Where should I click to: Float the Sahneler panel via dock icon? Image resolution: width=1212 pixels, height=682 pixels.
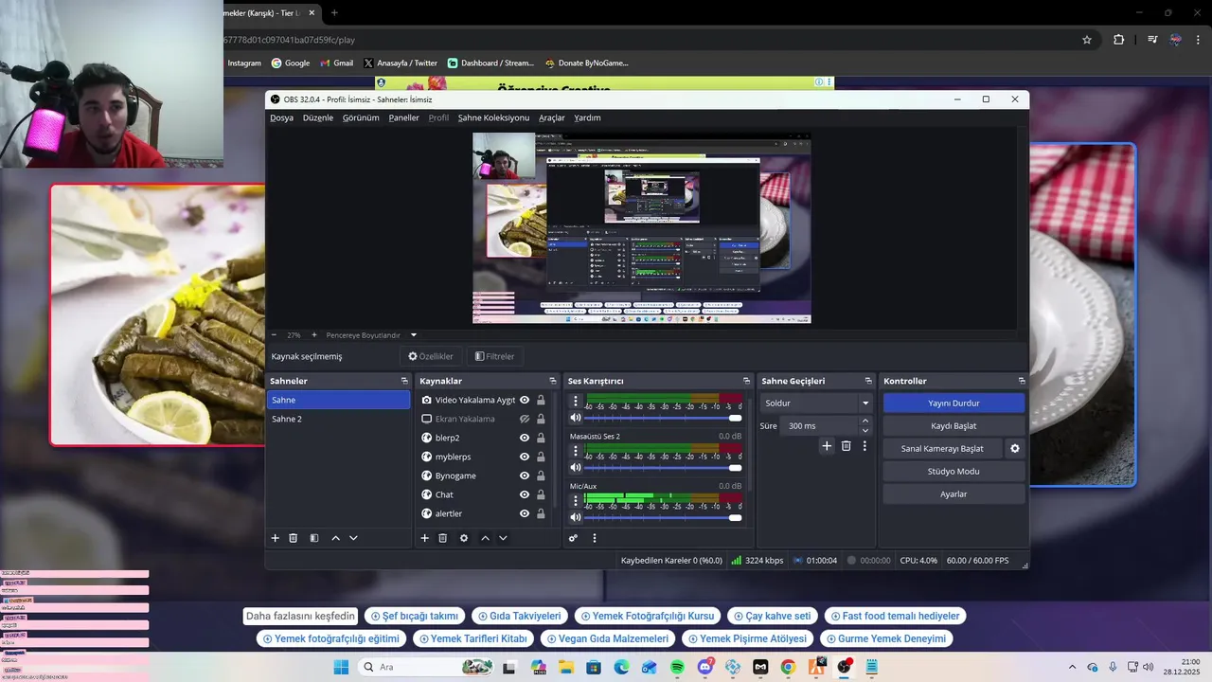404,381
